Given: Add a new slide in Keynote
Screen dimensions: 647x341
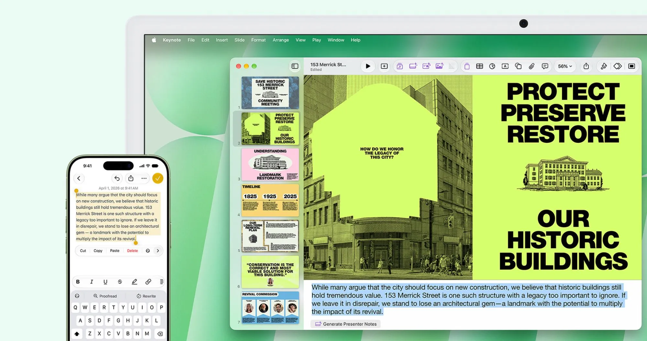Looking at the screenshot, I should pyautogui.click(x=384, y=66).
